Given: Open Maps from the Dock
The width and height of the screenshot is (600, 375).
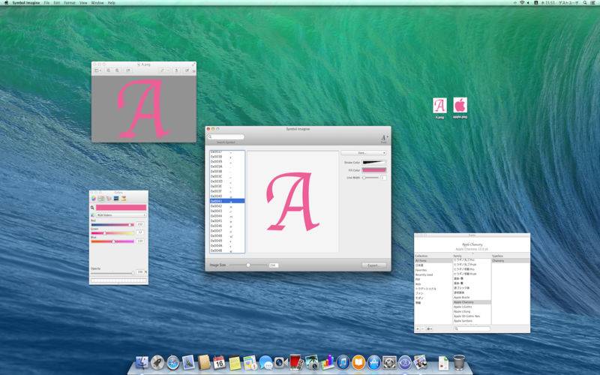Looking at the screenshot, I should pos(250,362).
